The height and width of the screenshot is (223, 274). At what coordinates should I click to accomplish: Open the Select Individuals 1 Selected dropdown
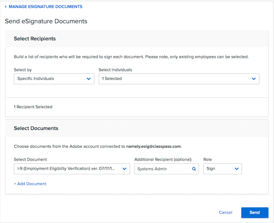(179, 79)
